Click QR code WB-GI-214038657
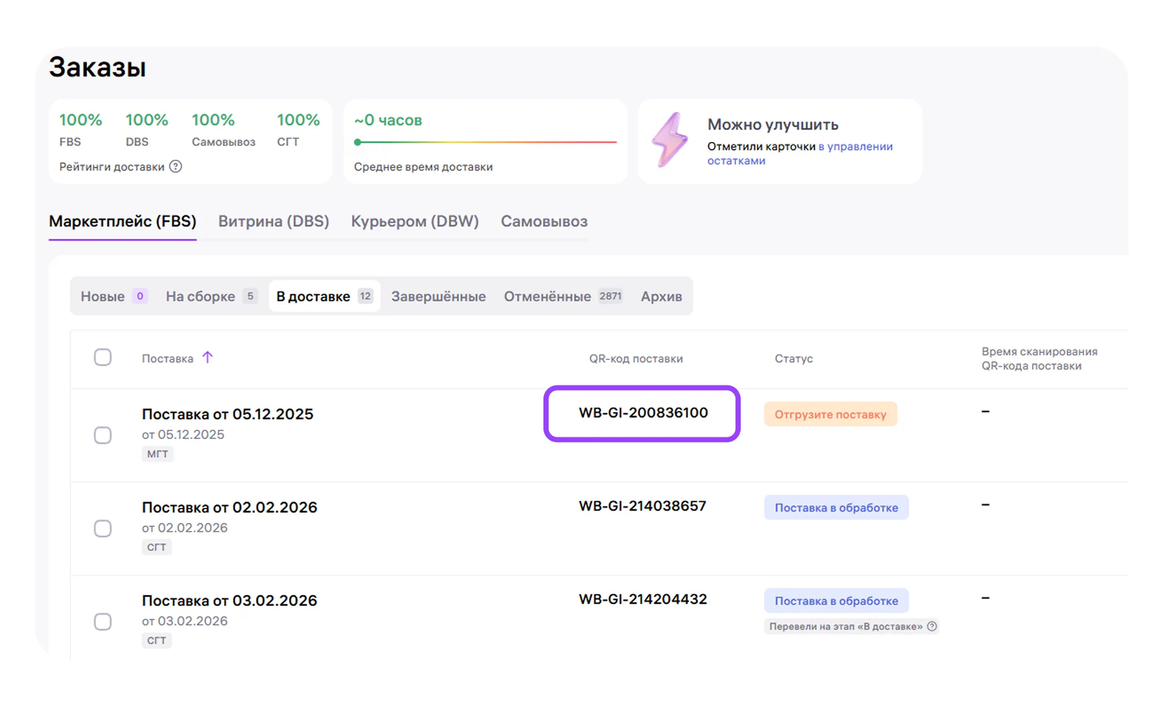This screenshot has width=1163, height=708. click(x=642, y=505)
